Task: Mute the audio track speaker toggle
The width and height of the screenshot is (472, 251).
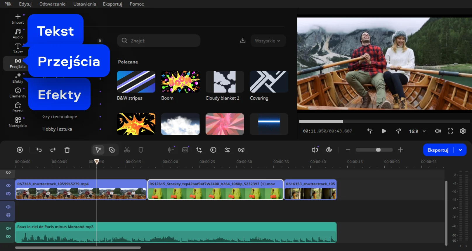Action: [x=8, y=228]
